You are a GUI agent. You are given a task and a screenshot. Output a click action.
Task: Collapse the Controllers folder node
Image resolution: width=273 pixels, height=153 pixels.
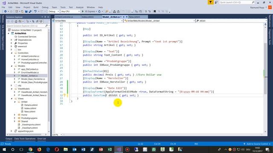coord(12,53)
